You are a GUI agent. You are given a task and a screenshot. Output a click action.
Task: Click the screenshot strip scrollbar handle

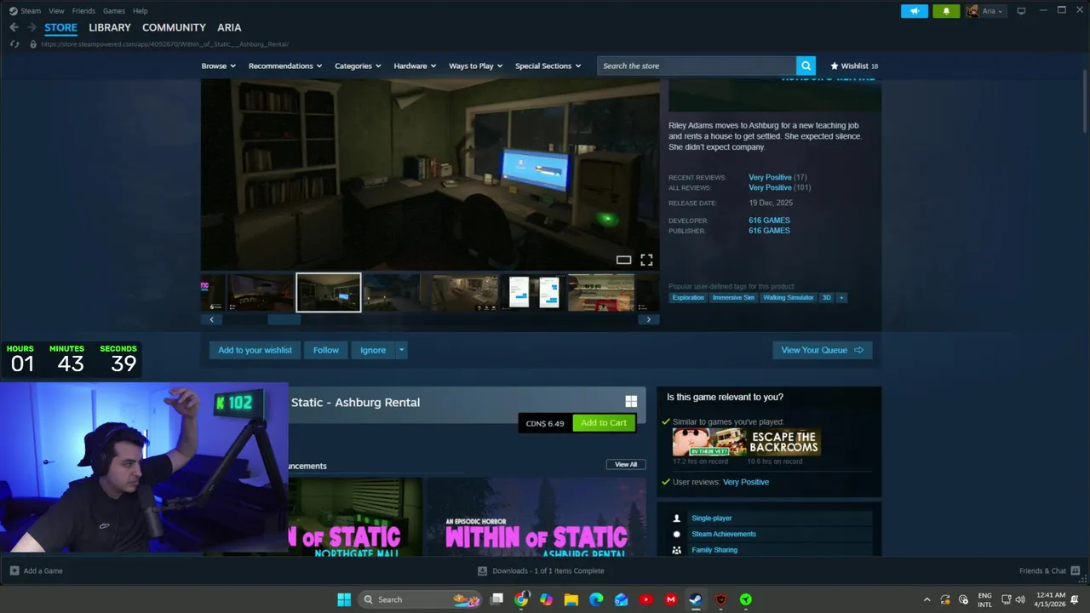[x=284, y=319]
